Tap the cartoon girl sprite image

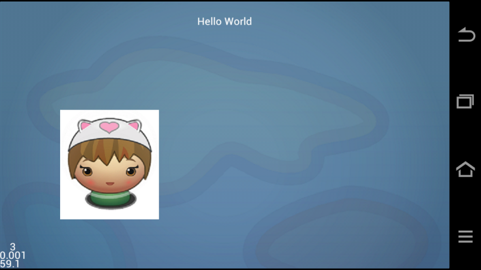(109, 165)
